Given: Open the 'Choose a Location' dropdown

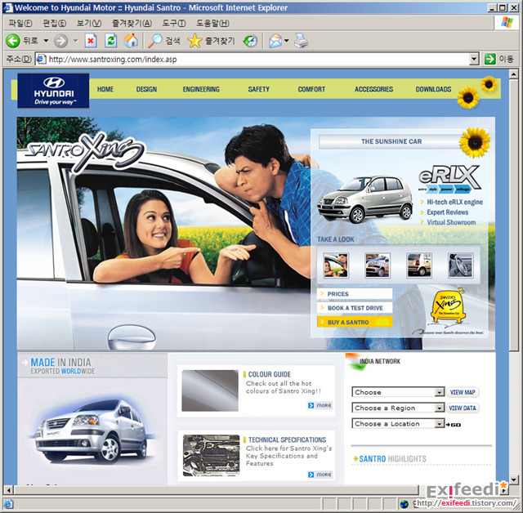Looking at the screenshot, I should point(398,423).
